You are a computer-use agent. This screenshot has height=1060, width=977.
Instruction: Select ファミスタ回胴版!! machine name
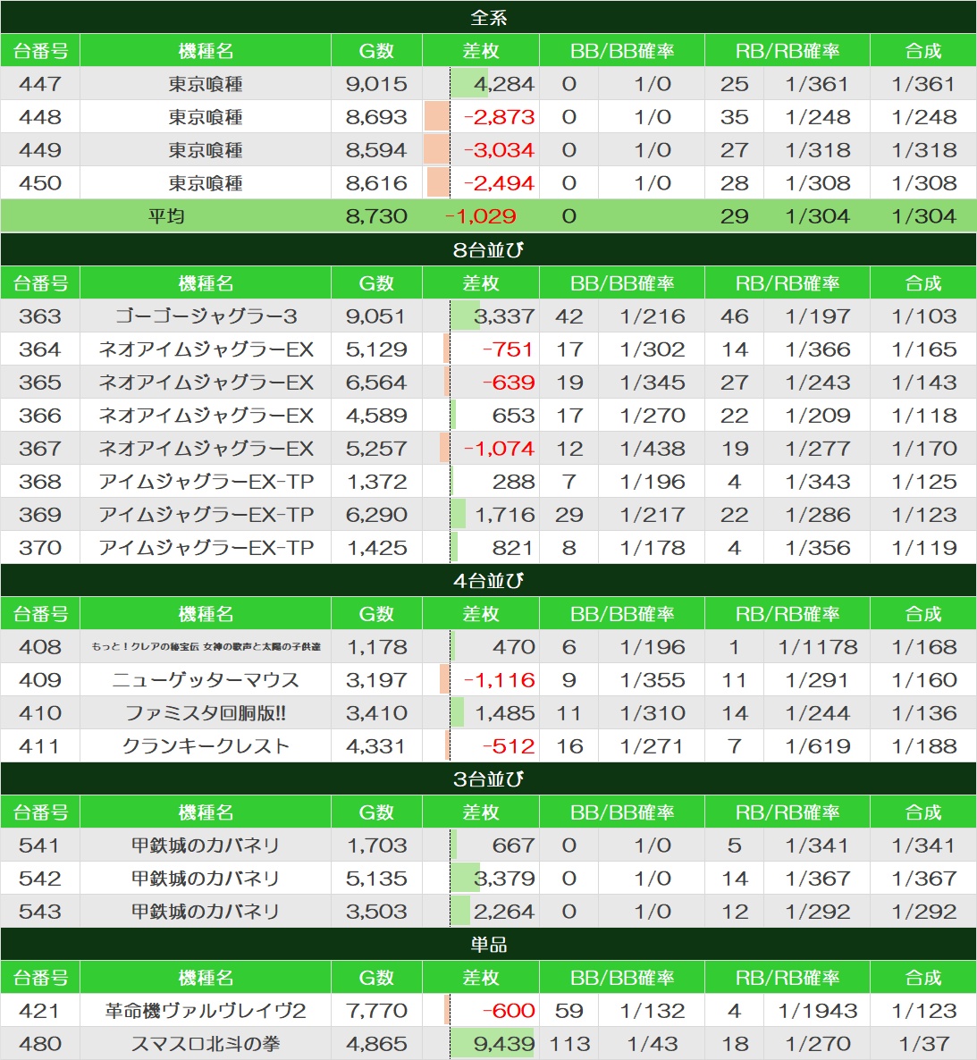206,713
